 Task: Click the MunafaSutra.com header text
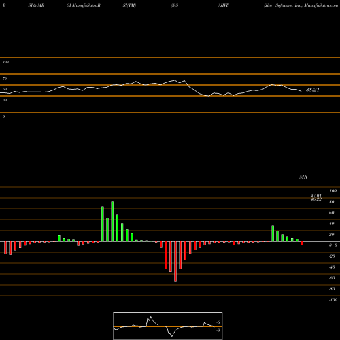[321, 5]
